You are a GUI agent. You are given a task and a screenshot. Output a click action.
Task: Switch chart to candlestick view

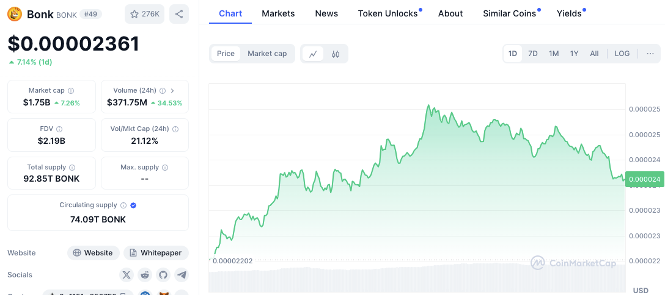(x=336, y=54)
